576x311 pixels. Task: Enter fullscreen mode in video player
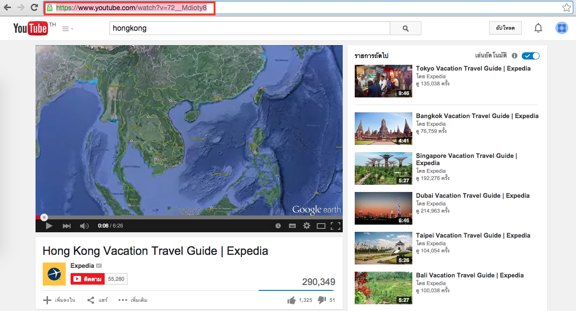[336, 226]
